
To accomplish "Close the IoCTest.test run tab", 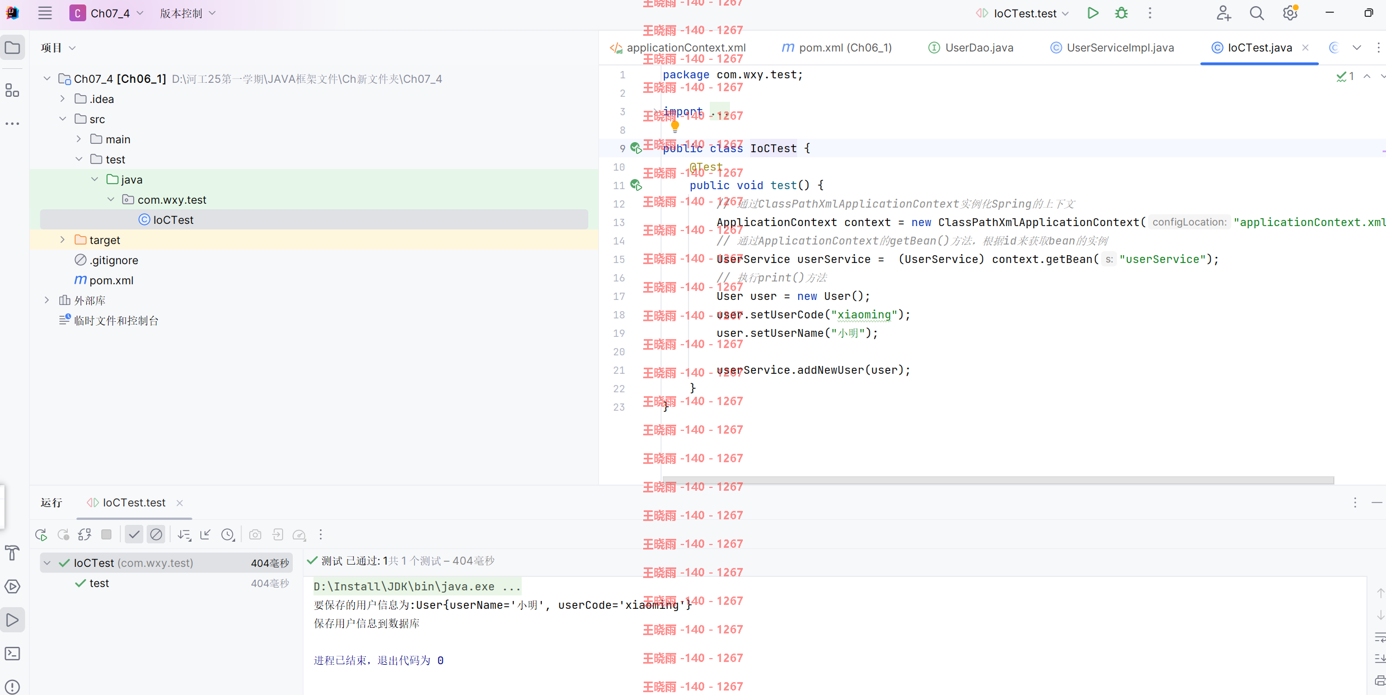I will pyautogui.click(x=180, y=503).
